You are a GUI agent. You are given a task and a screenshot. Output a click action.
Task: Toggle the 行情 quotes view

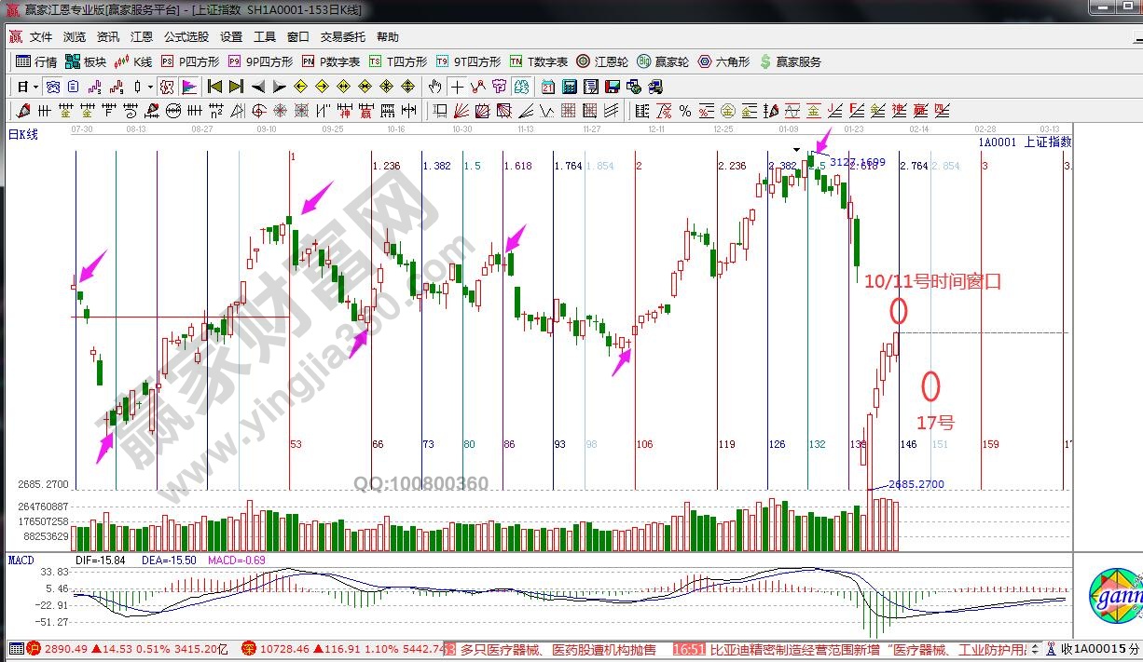pos(37,61)
